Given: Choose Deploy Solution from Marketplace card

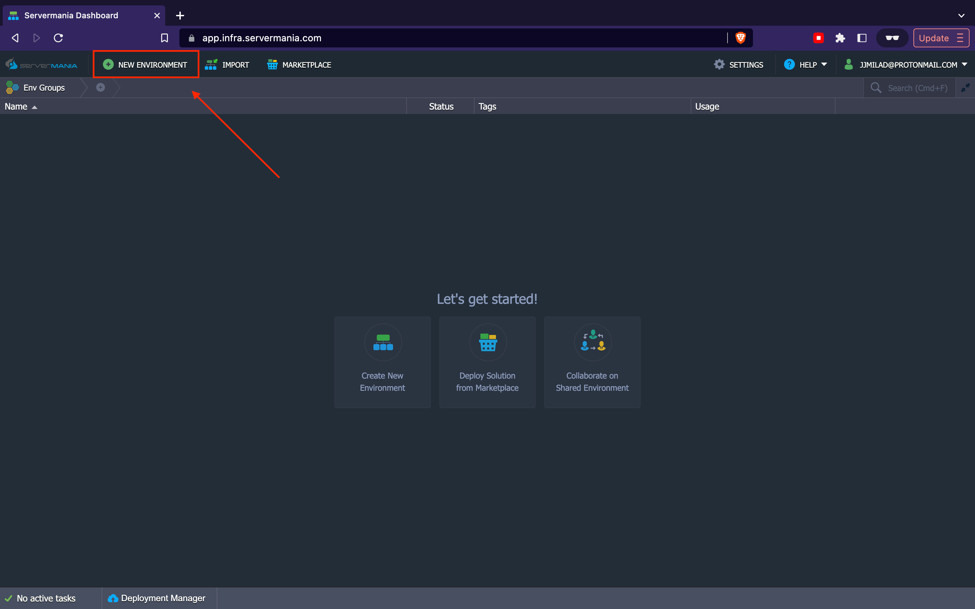Looking at the screenshot, I should (x=487, y=362).
